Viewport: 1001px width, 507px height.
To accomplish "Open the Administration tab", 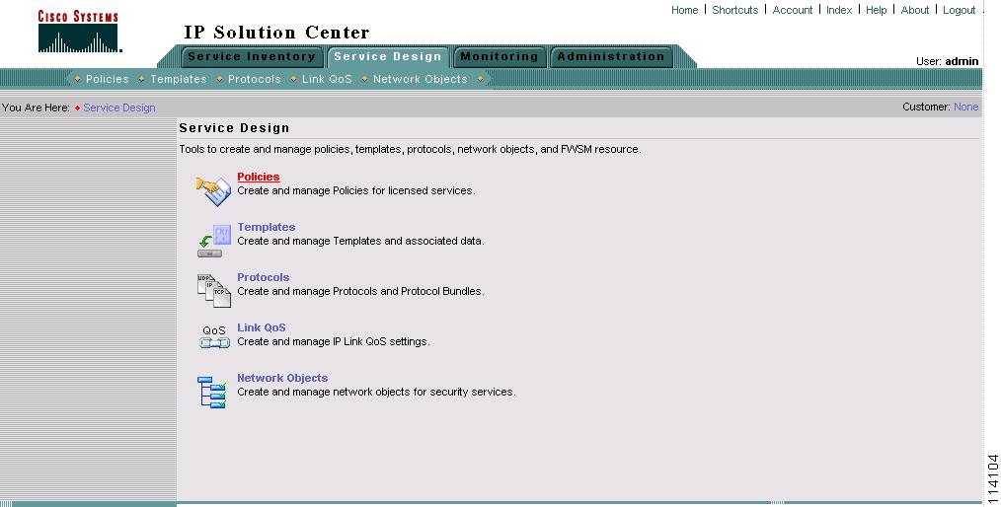I will pos(611,57).
